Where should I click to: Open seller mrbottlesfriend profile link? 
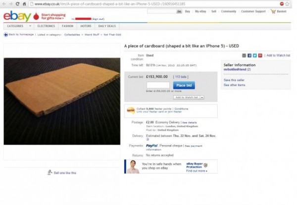(x=235, y=69)
